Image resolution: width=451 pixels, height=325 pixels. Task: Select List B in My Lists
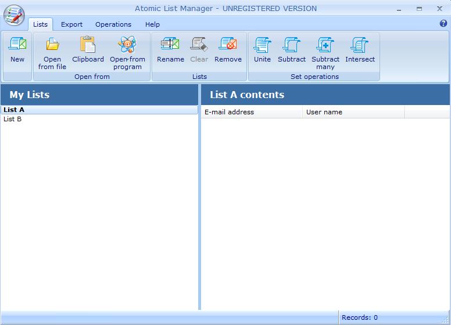[99, 119]
